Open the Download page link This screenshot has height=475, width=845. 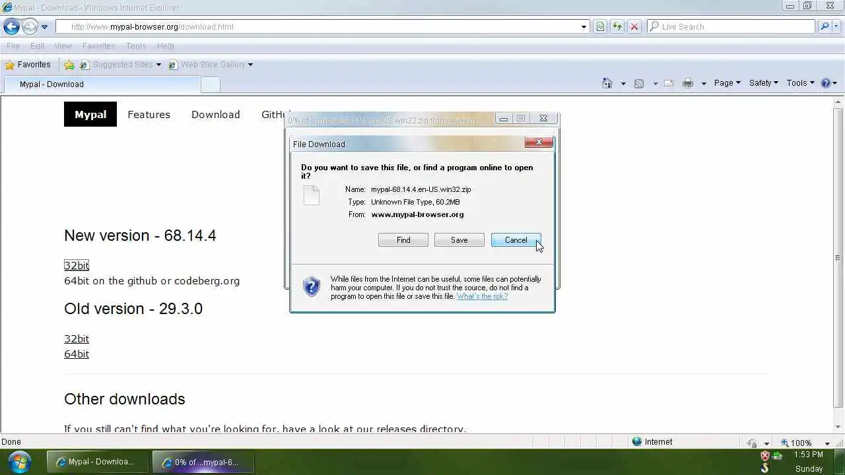[215, 114]
